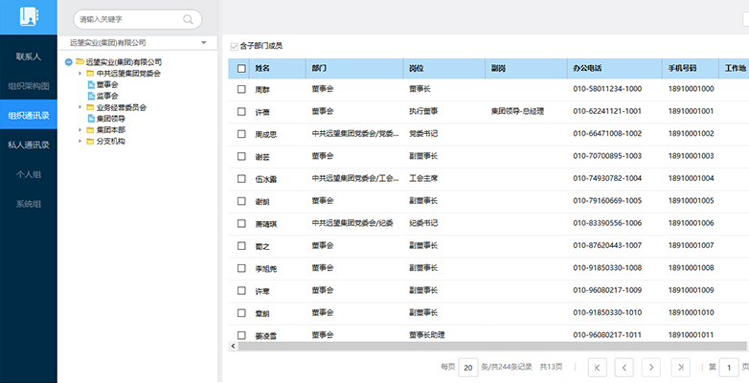Tick the checkbox for 周群 row
This screenshot has height=383, width=749.
pos(241,89)
